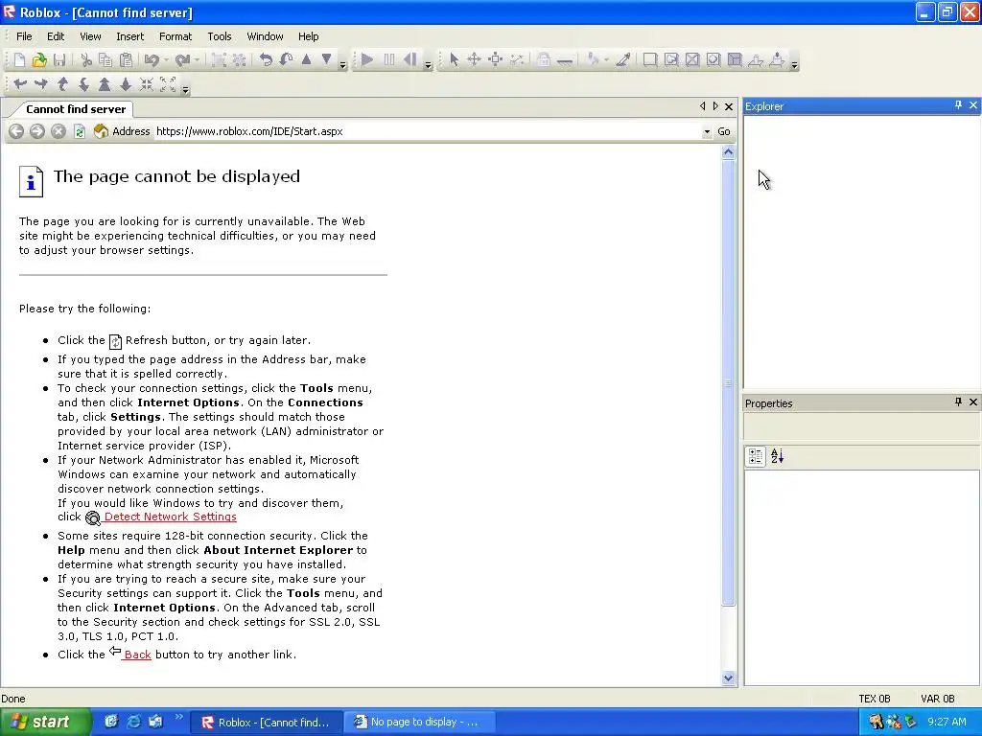The height and width of the screenshot is (736, 982).
Task: Open the View menu
Action: (90, 36)
